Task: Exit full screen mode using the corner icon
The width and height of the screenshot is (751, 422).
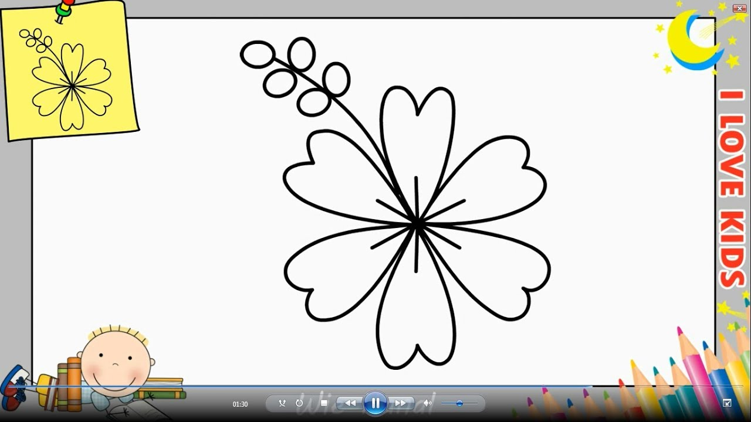Action: pos(727,403)
